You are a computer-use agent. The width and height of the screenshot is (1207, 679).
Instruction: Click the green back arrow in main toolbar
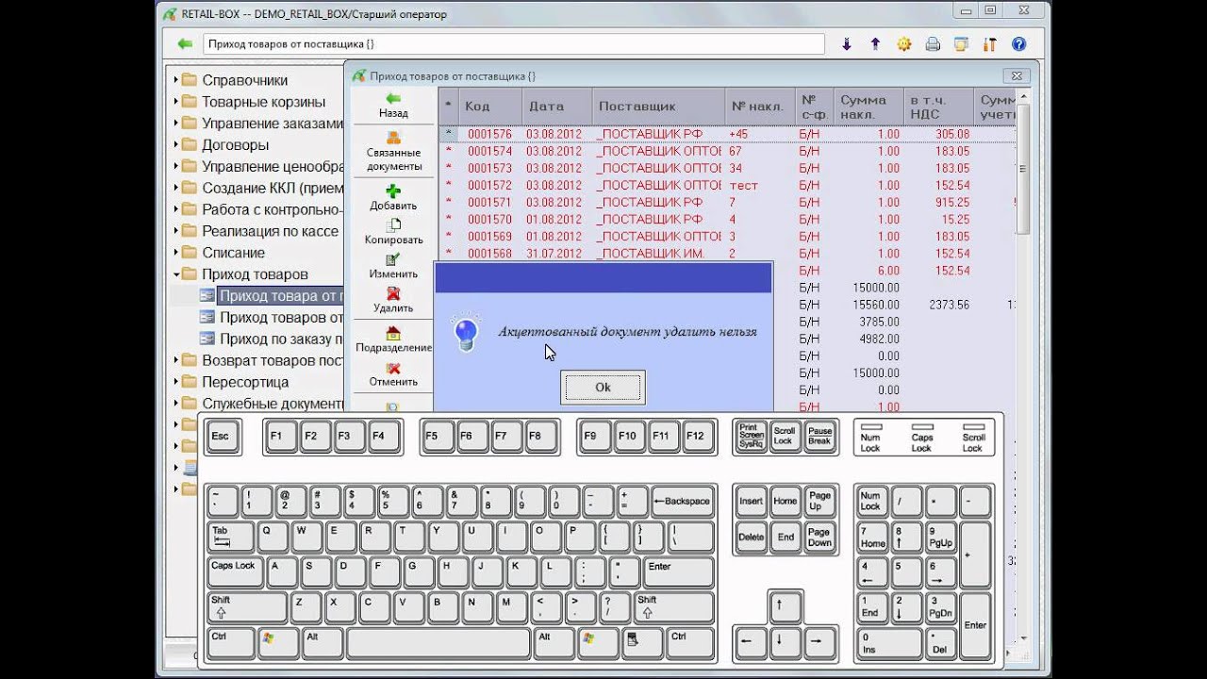[x=185, y=44]
